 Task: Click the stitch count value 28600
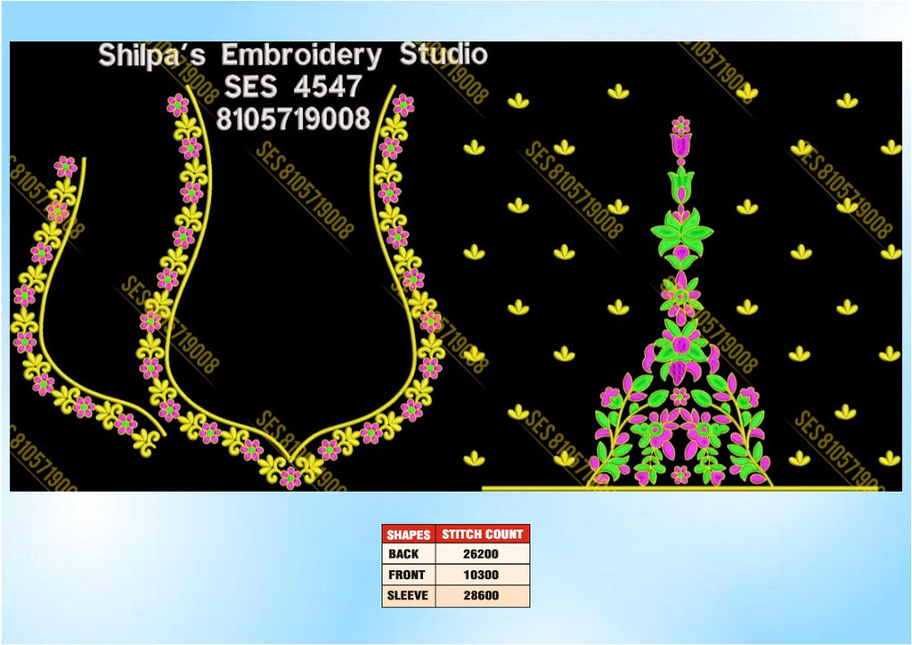coord(480,595)
